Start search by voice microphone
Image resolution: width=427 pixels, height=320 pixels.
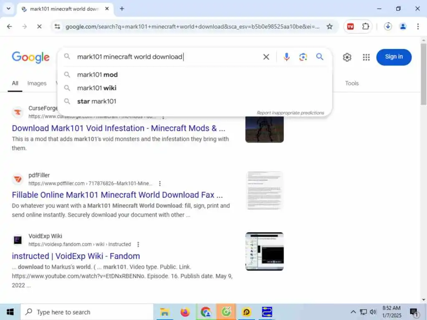[x=286, y=57]
